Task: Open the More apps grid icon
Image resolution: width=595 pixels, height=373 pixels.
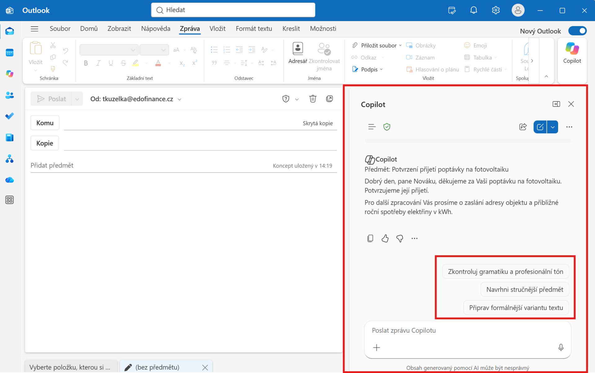Action: (x=10, y=200)
